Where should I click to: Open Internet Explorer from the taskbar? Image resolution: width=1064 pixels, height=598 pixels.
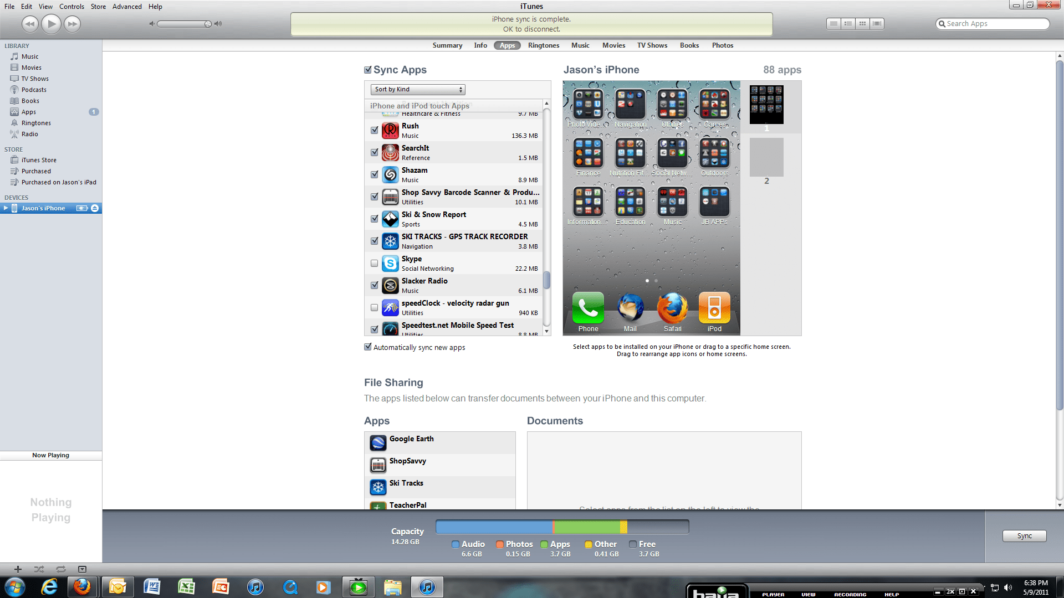click(49, 587)
